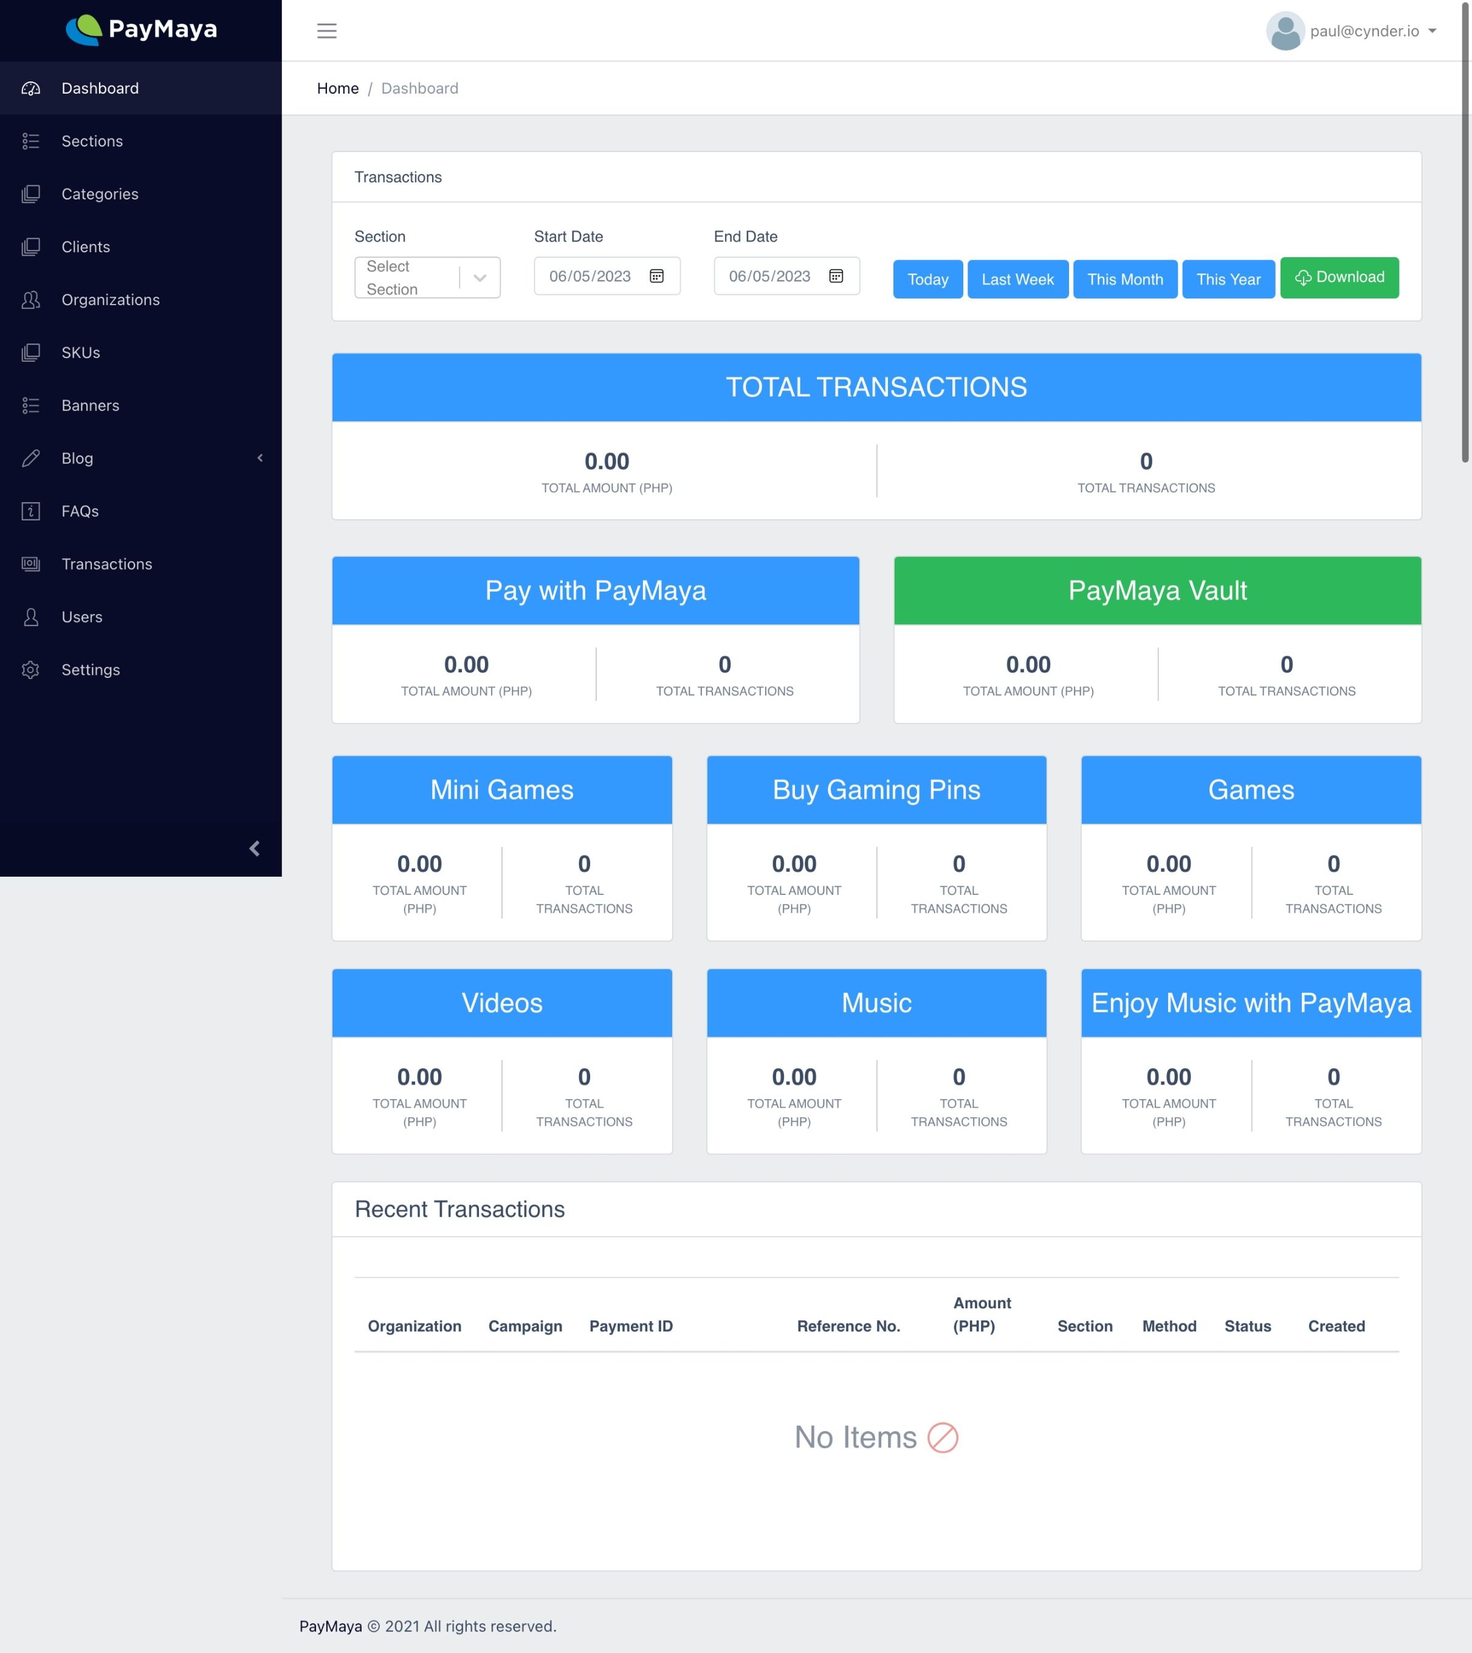Click the cloud icon on Download
Viewport: 1472px width, 1653px height.
1303,277
